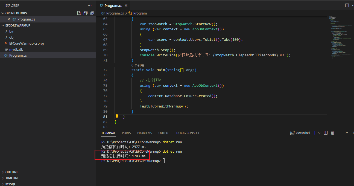Close all editors using toolbar icon

coord(92,13)
